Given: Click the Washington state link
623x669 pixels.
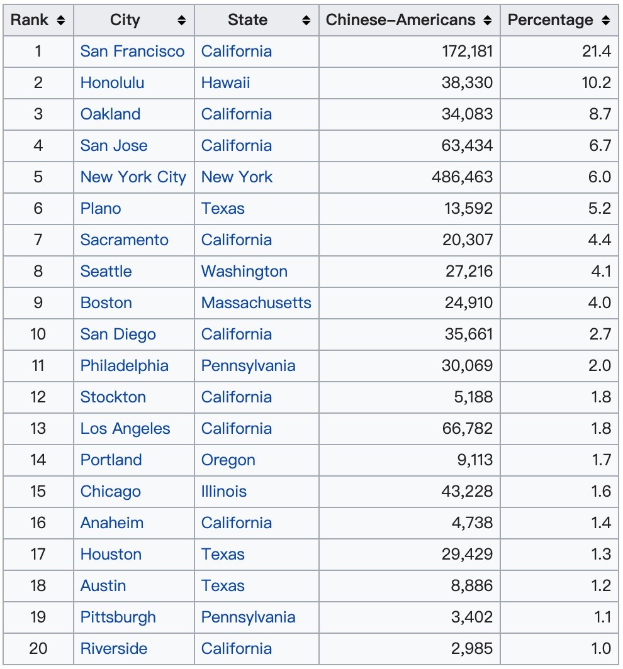Looking at the screenshot, I should click(x=244, y=272).
